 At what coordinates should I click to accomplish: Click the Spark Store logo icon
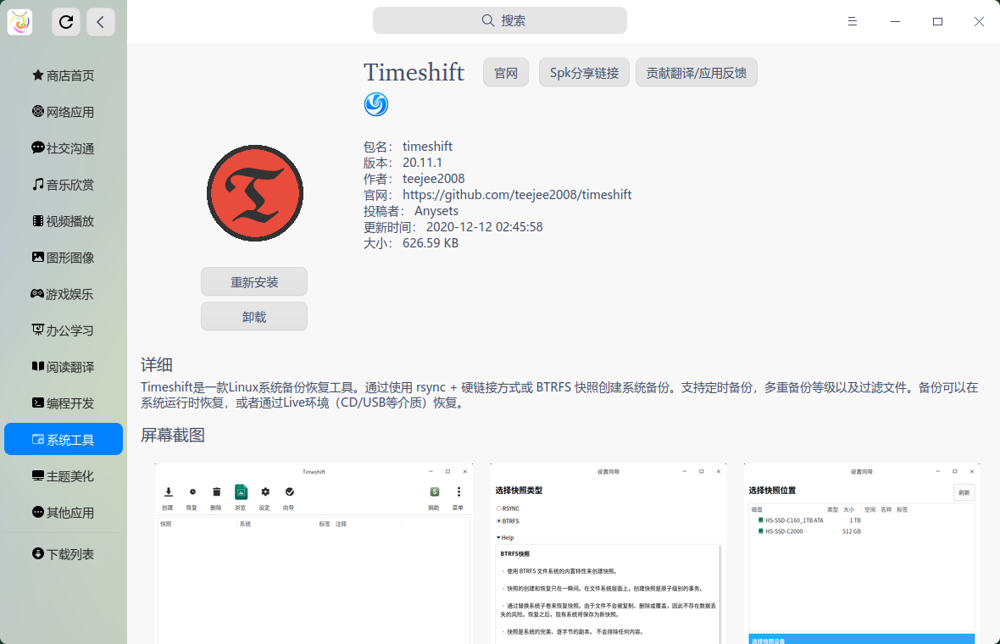click(19, 22)
